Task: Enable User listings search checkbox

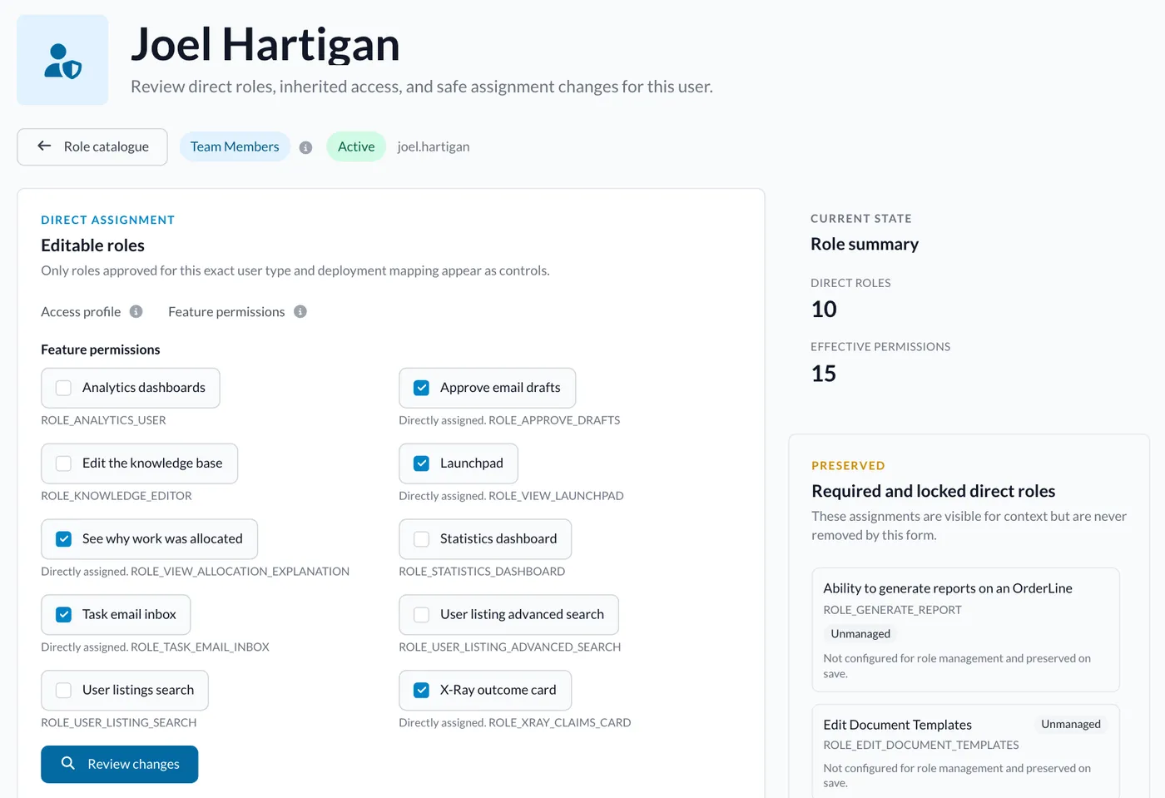Action: click(63, 691)
